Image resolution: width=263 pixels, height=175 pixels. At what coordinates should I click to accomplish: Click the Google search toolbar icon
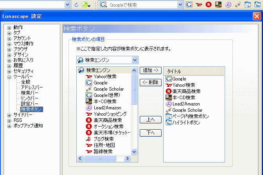coord(189,5)
